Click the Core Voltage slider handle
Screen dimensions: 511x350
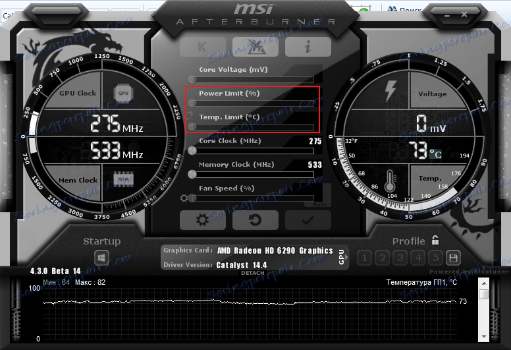click(x=192, y=79)
